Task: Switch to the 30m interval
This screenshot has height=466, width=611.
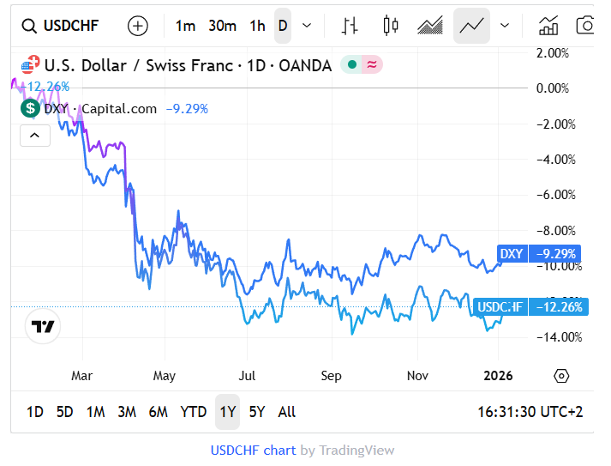Action: pyautogui.click(x=222, y=26)
